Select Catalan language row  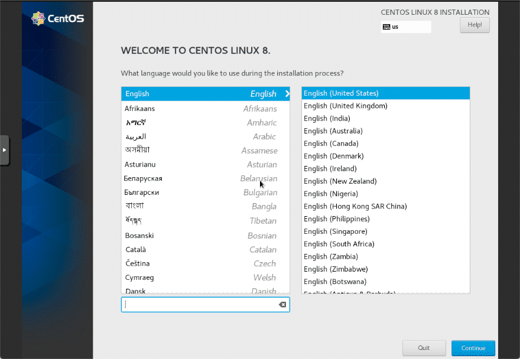(205, 250)
